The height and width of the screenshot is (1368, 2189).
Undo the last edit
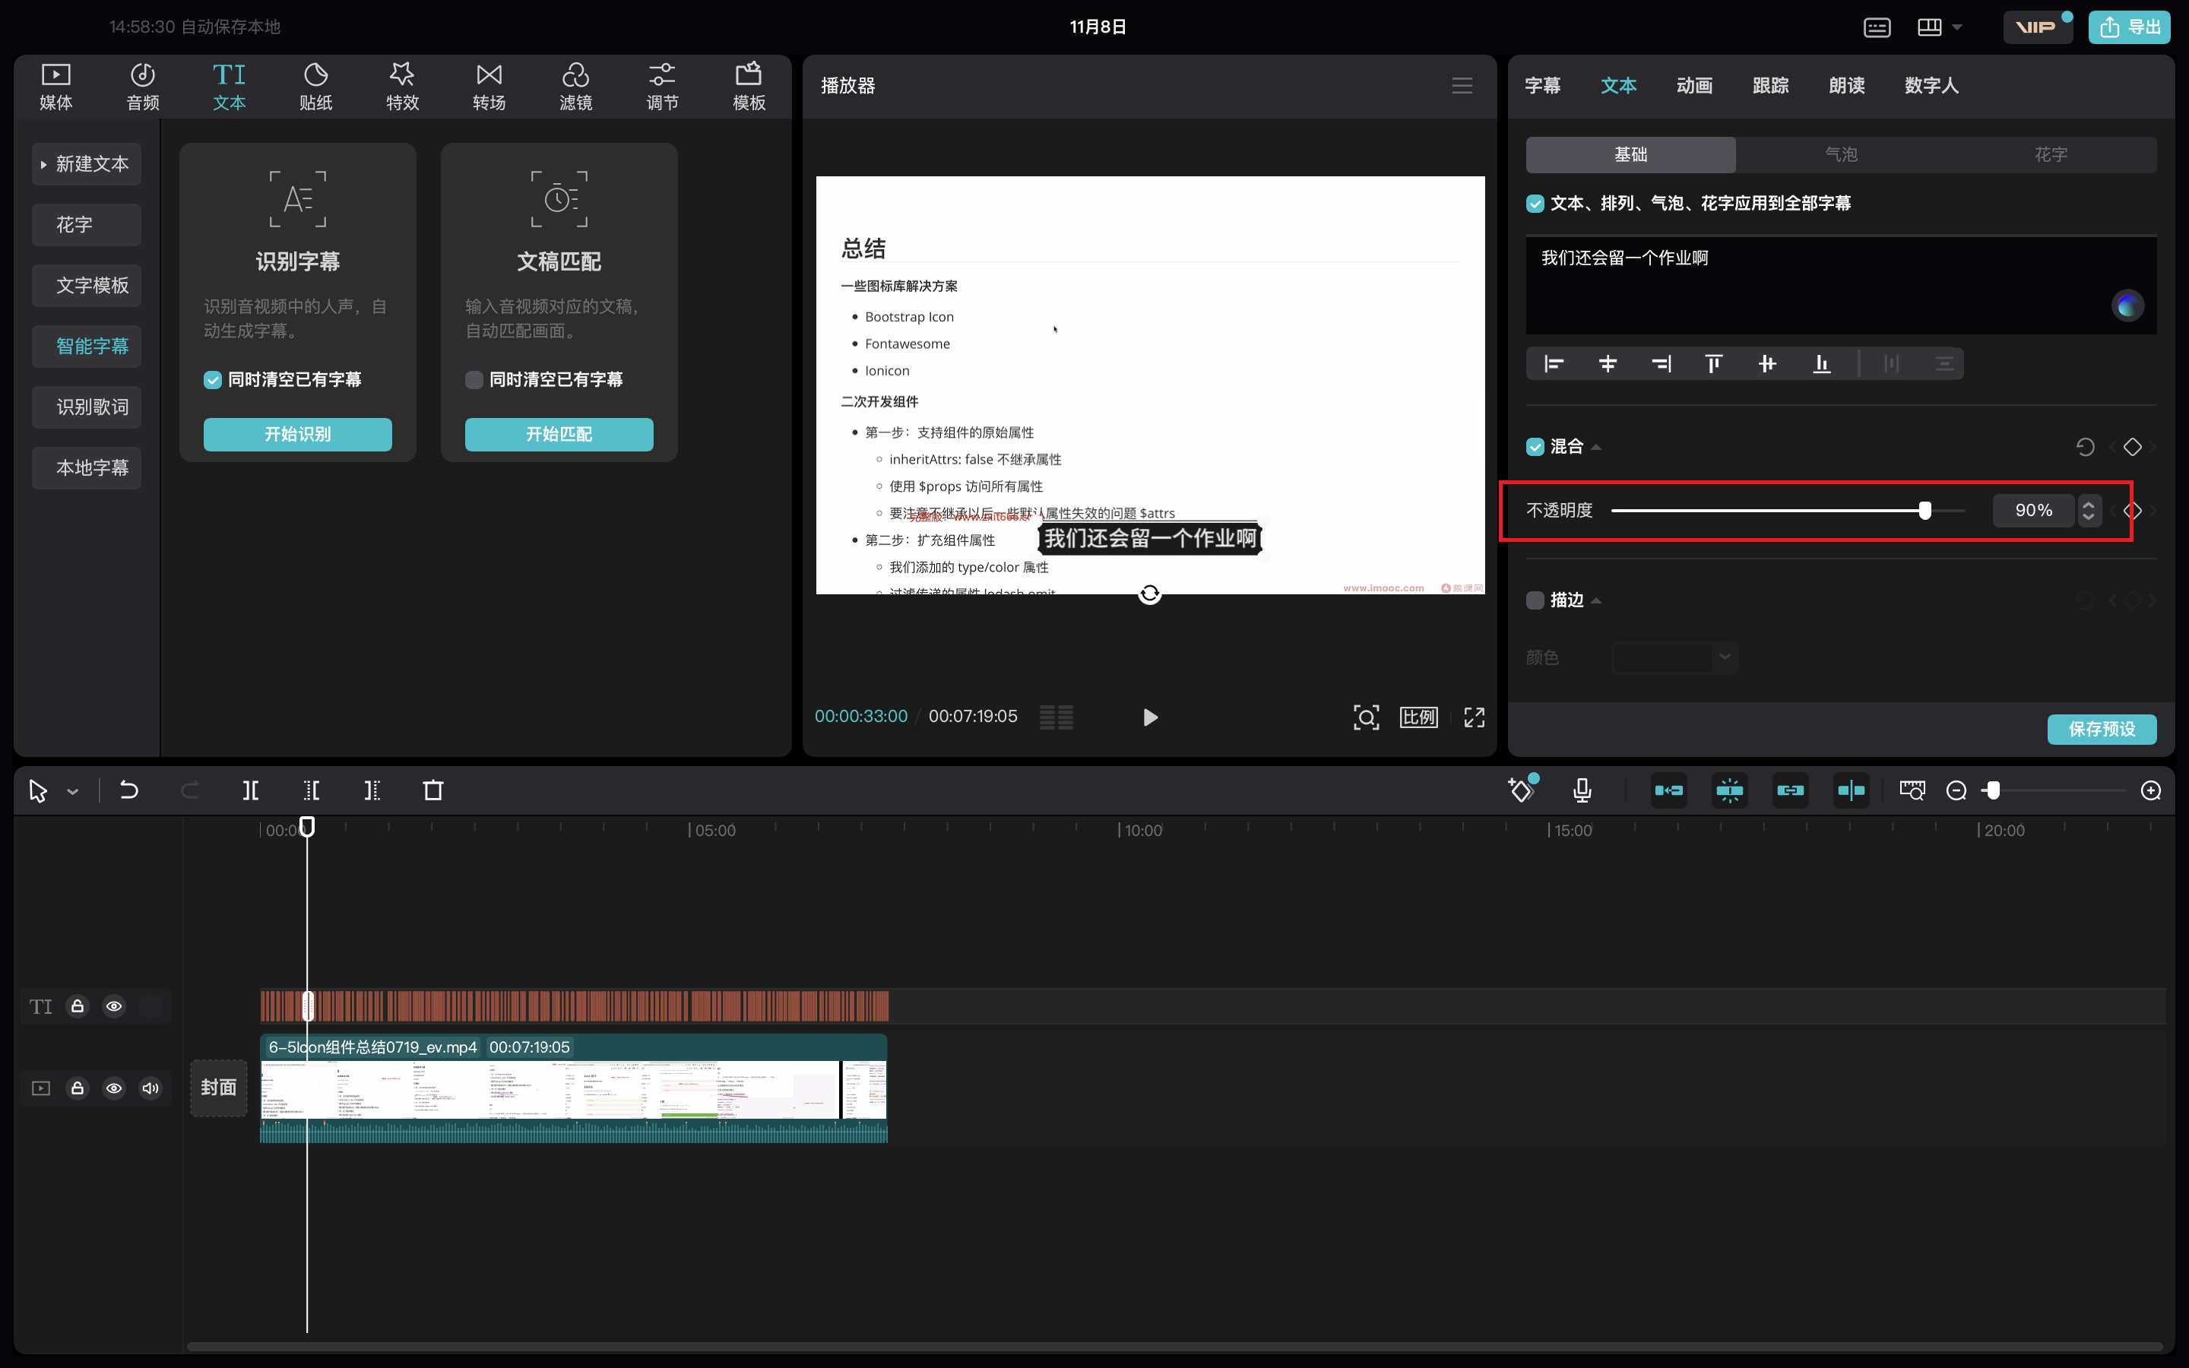click(x=129, y=790)
